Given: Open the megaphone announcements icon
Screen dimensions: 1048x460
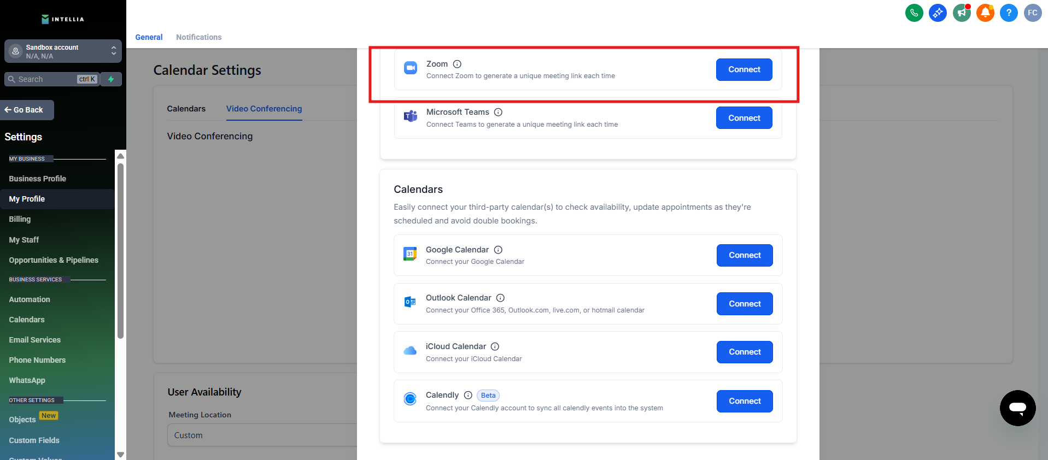Looking at the screenshot, I should (x=962, y=13).
